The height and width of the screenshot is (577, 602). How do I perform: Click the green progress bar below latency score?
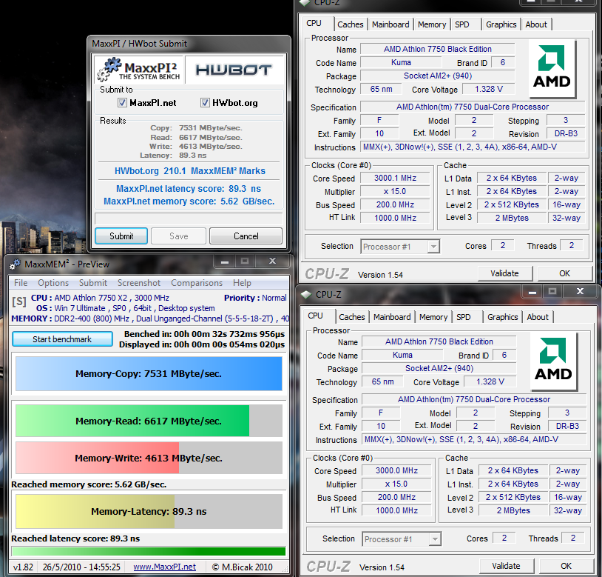click(149, 551)
